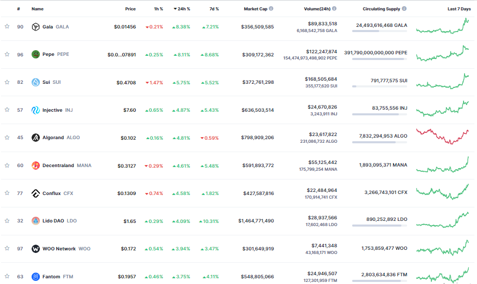Click Lido DAO circulating supply progress bar
477x284 pixels.
[380, 226]
